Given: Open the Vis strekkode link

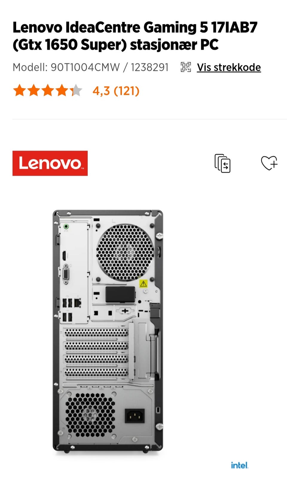Looking at the screenshot, I should click(x=229, y=67).
